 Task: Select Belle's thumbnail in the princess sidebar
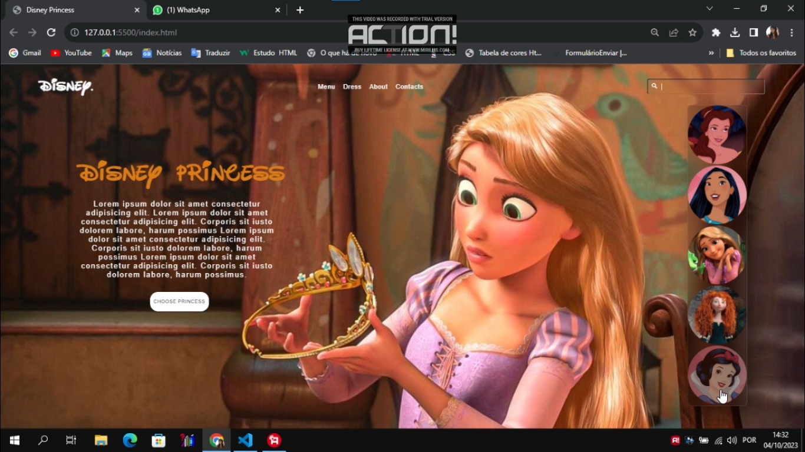pyautogui.click(x=717, y=134)
